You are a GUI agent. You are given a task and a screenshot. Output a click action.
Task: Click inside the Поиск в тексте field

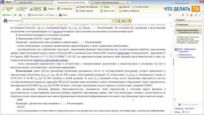pyautogui.click(x=66, y=20)
